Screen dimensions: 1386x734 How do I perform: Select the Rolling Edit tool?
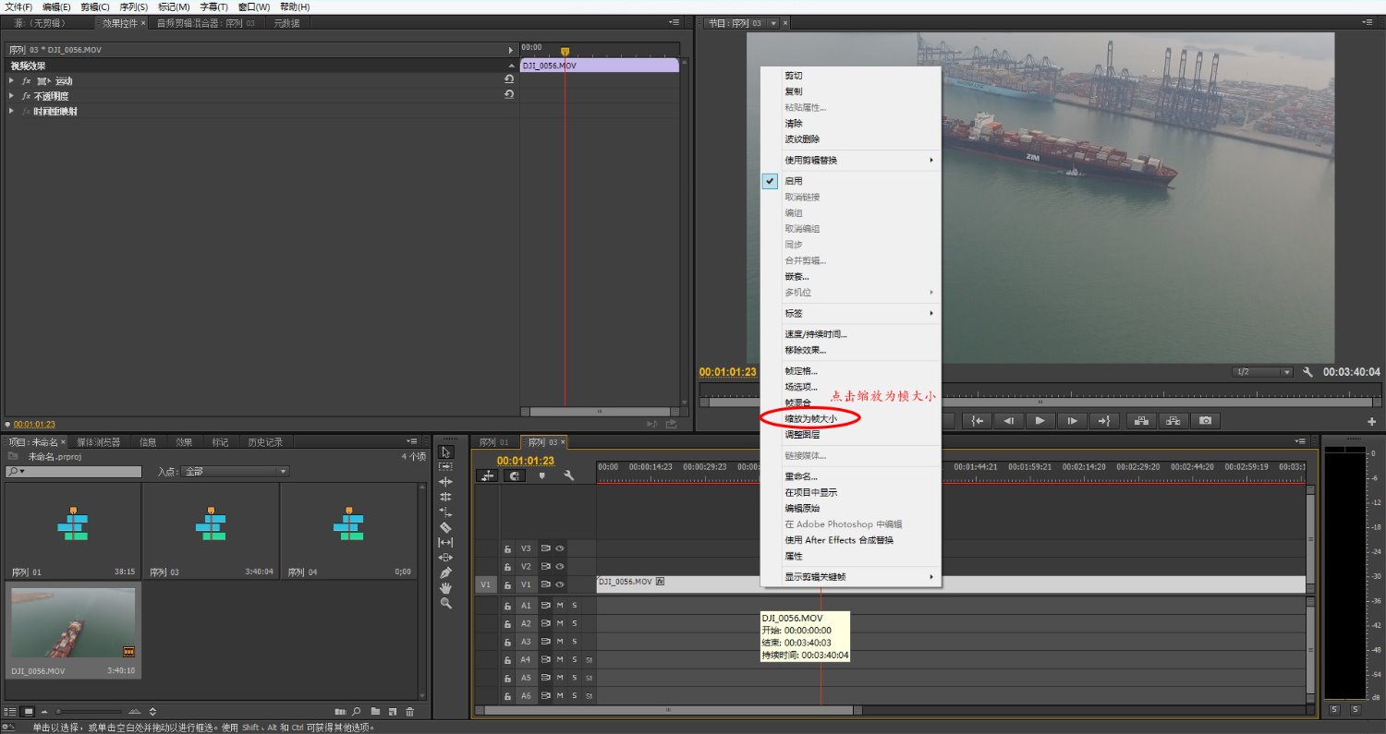click(446, 497)
